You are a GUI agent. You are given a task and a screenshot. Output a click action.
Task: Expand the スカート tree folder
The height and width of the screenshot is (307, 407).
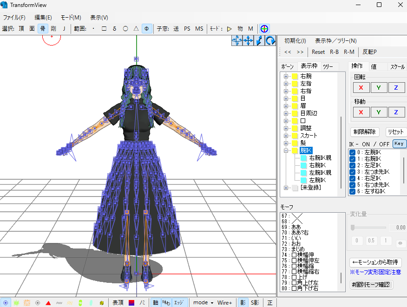click(x=286, y=136)
